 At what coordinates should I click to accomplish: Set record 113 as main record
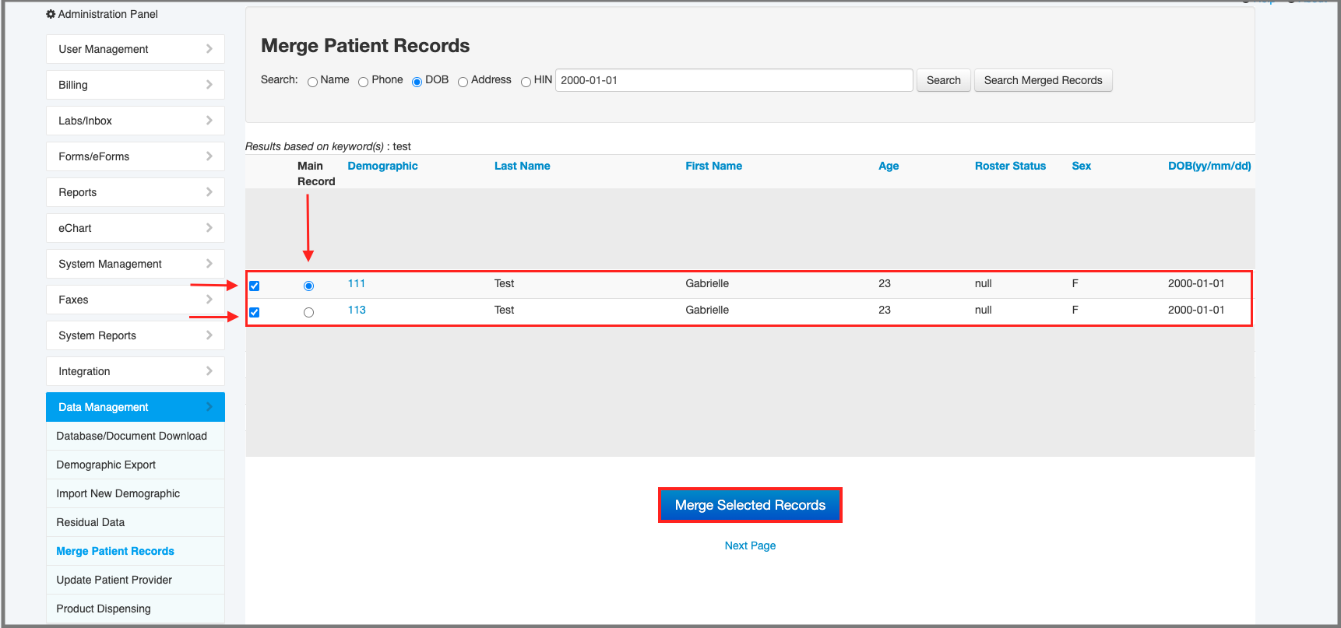pyautogui.click(x=308, y=312)
